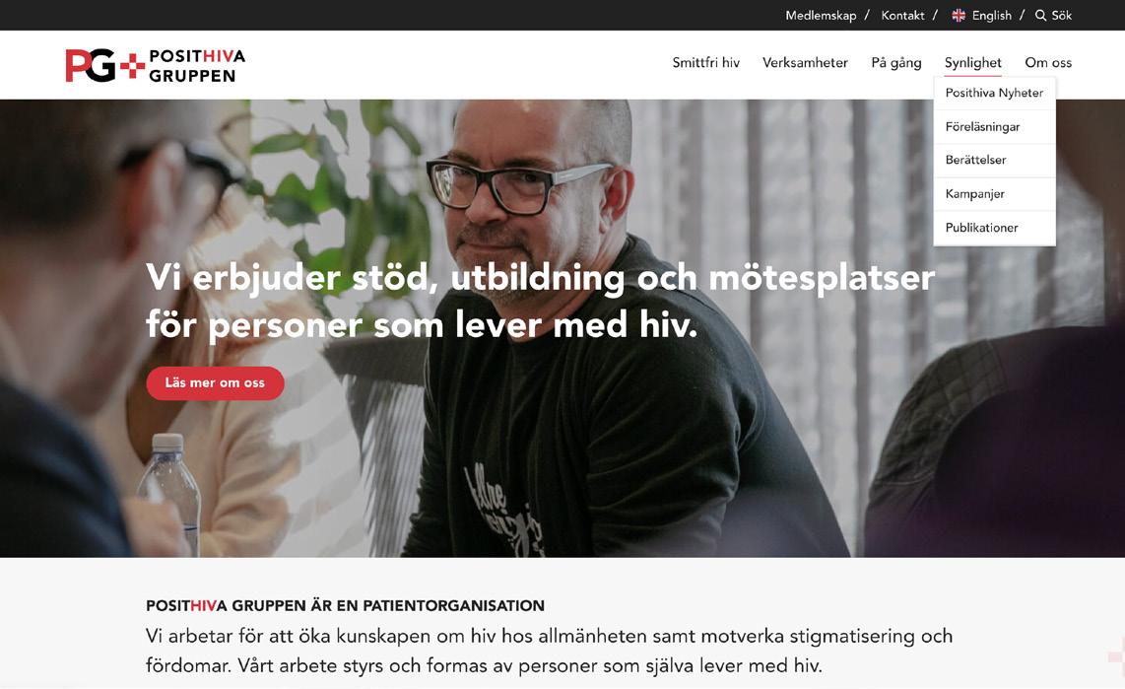Click the Positiva Gruppen PG logo
The image size is (1125, 689).
pos(155,65)
